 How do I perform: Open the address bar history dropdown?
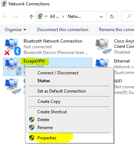pyautogui.click(x=101, y=17)
